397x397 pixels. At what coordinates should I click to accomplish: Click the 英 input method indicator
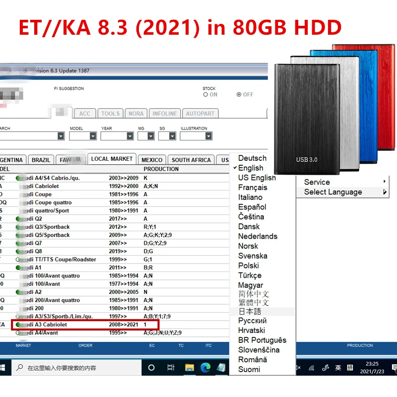[x=338, y=368]
